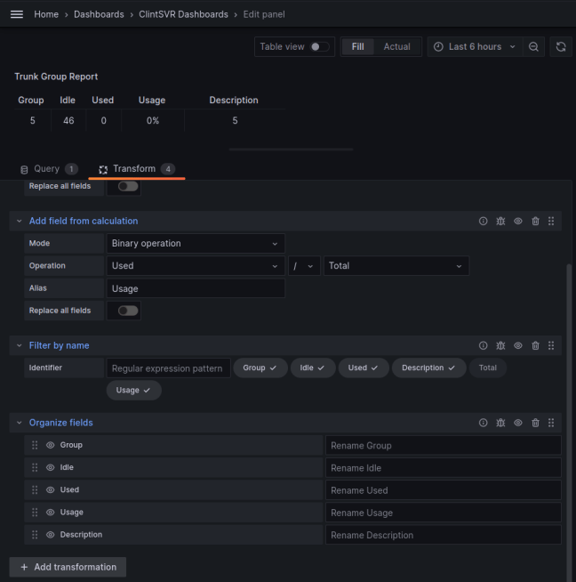Collapse the Organize fields section
Viewport: 576px width, 582px height.
coord(20,423)
